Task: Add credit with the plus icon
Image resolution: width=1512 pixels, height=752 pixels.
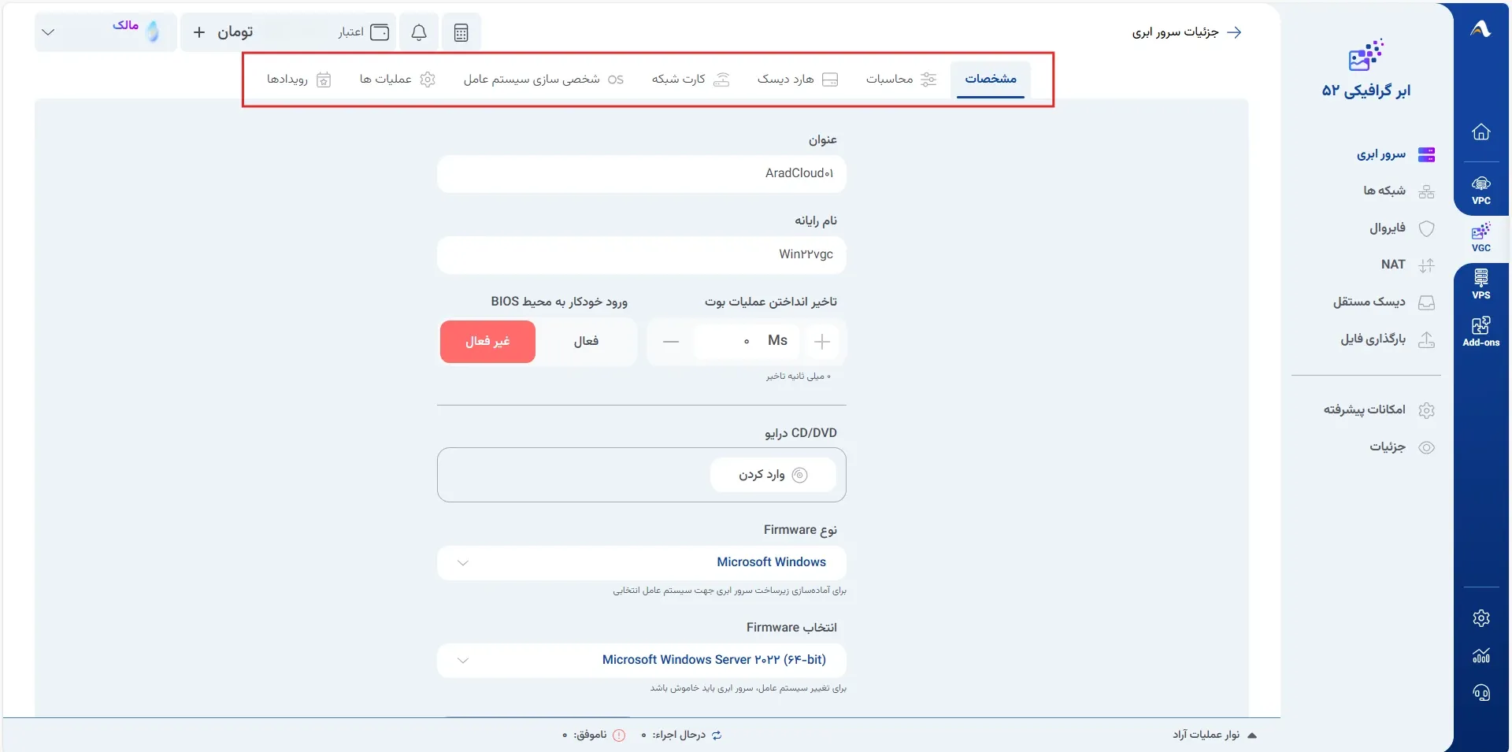Action: point(199,32)
